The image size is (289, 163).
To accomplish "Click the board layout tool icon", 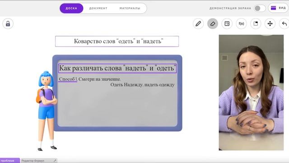I will coord(256,24).
